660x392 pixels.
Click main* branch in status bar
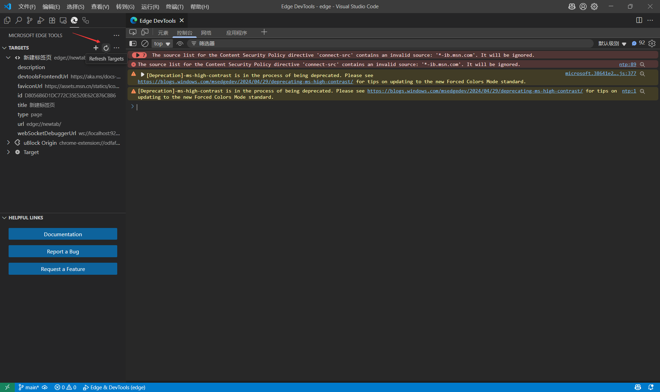29,387
